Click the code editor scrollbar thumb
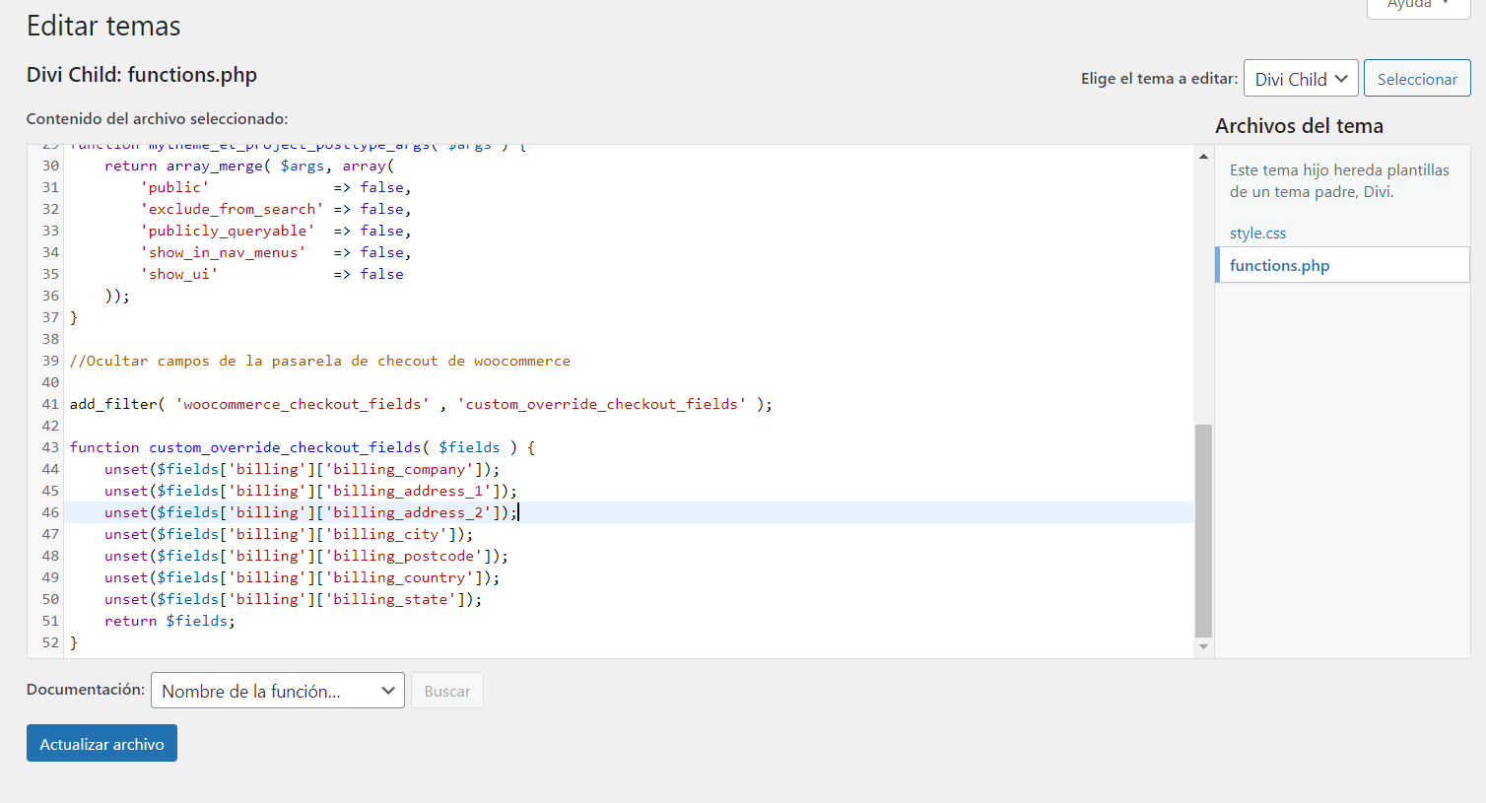The height and width of the screenshot is (803, 1486). pos(1203,530)
